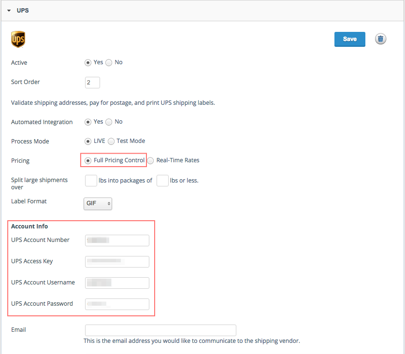This screenshot has width=405, height=354.
Task: Disable Automated Integration by choosing No
Action: pos(109,122)
